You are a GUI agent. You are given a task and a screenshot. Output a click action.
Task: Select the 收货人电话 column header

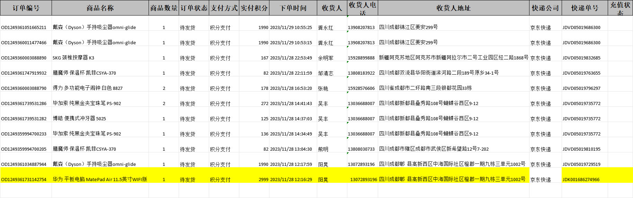coord(363,8)
